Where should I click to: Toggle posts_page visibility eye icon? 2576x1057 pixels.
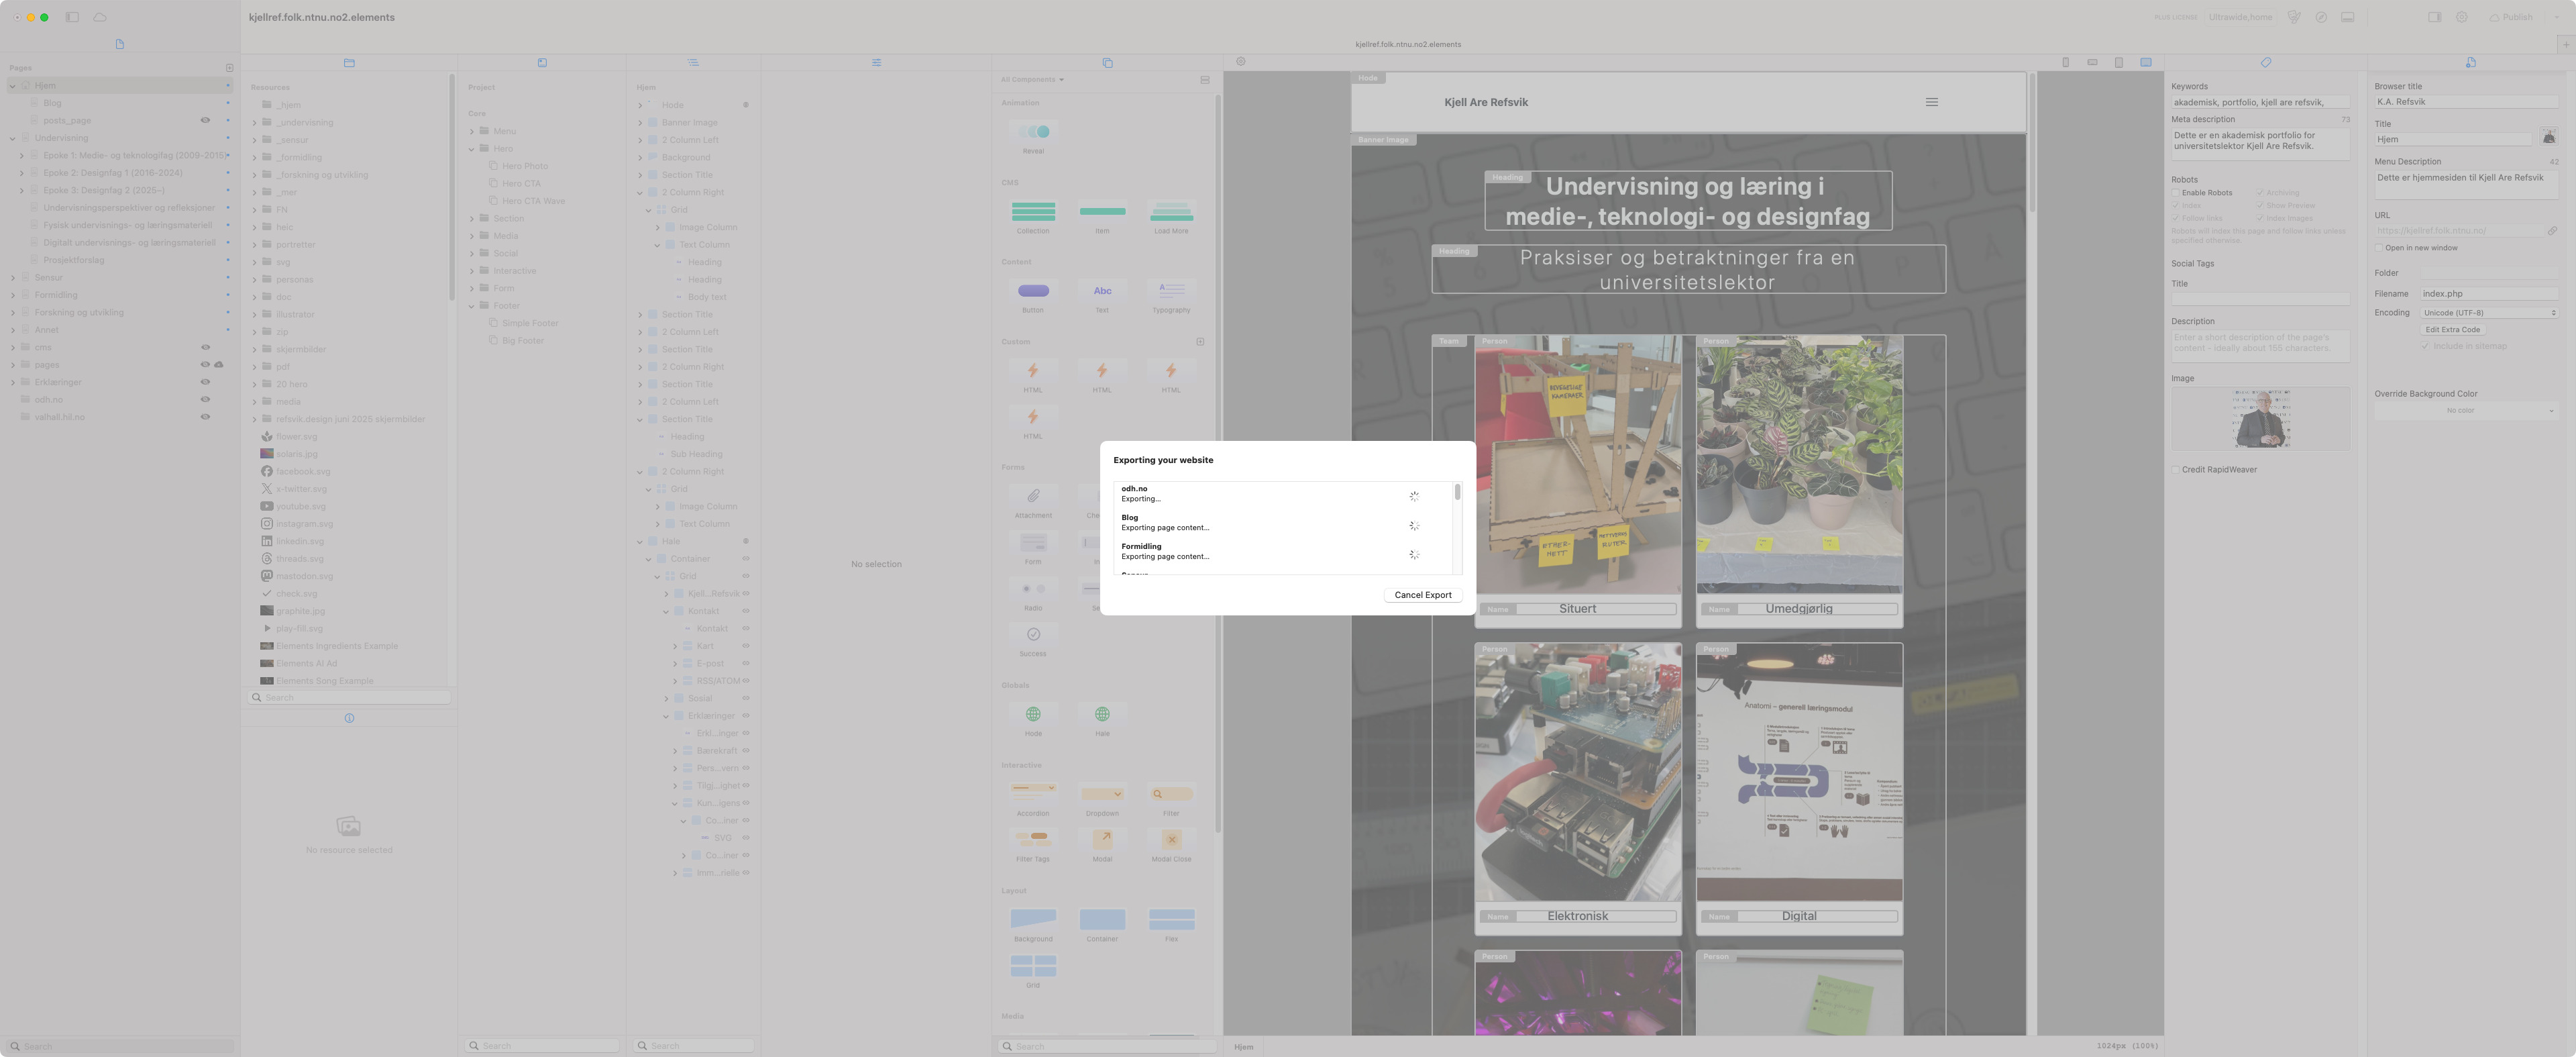pyautogui.click(x=205, y=120)
